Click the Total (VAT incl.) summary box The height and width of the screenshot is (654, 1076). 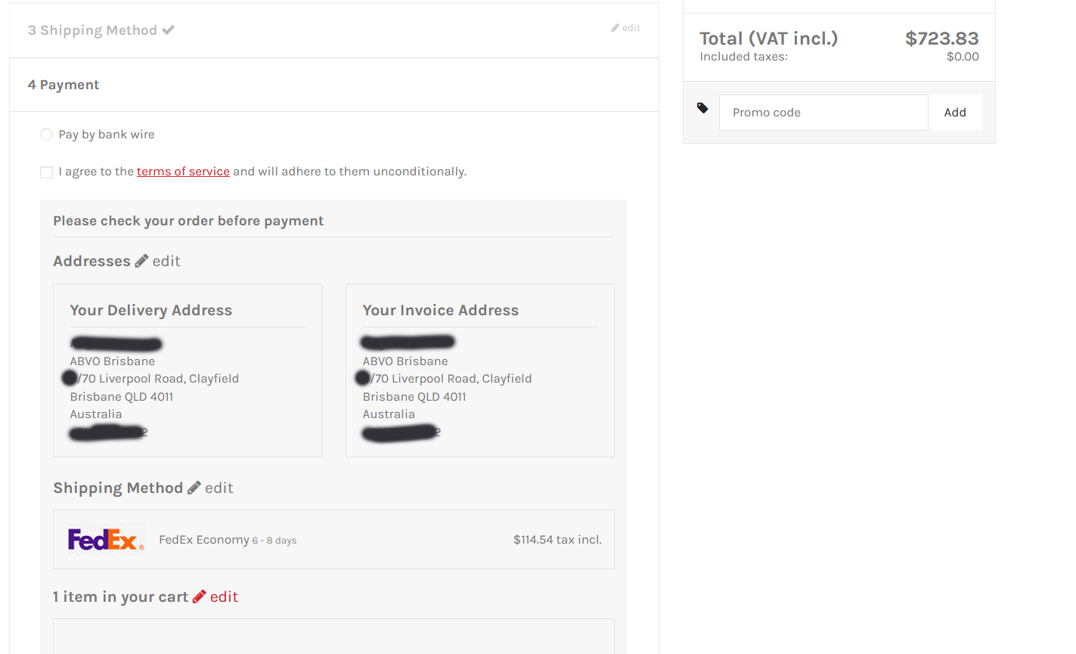838,45
